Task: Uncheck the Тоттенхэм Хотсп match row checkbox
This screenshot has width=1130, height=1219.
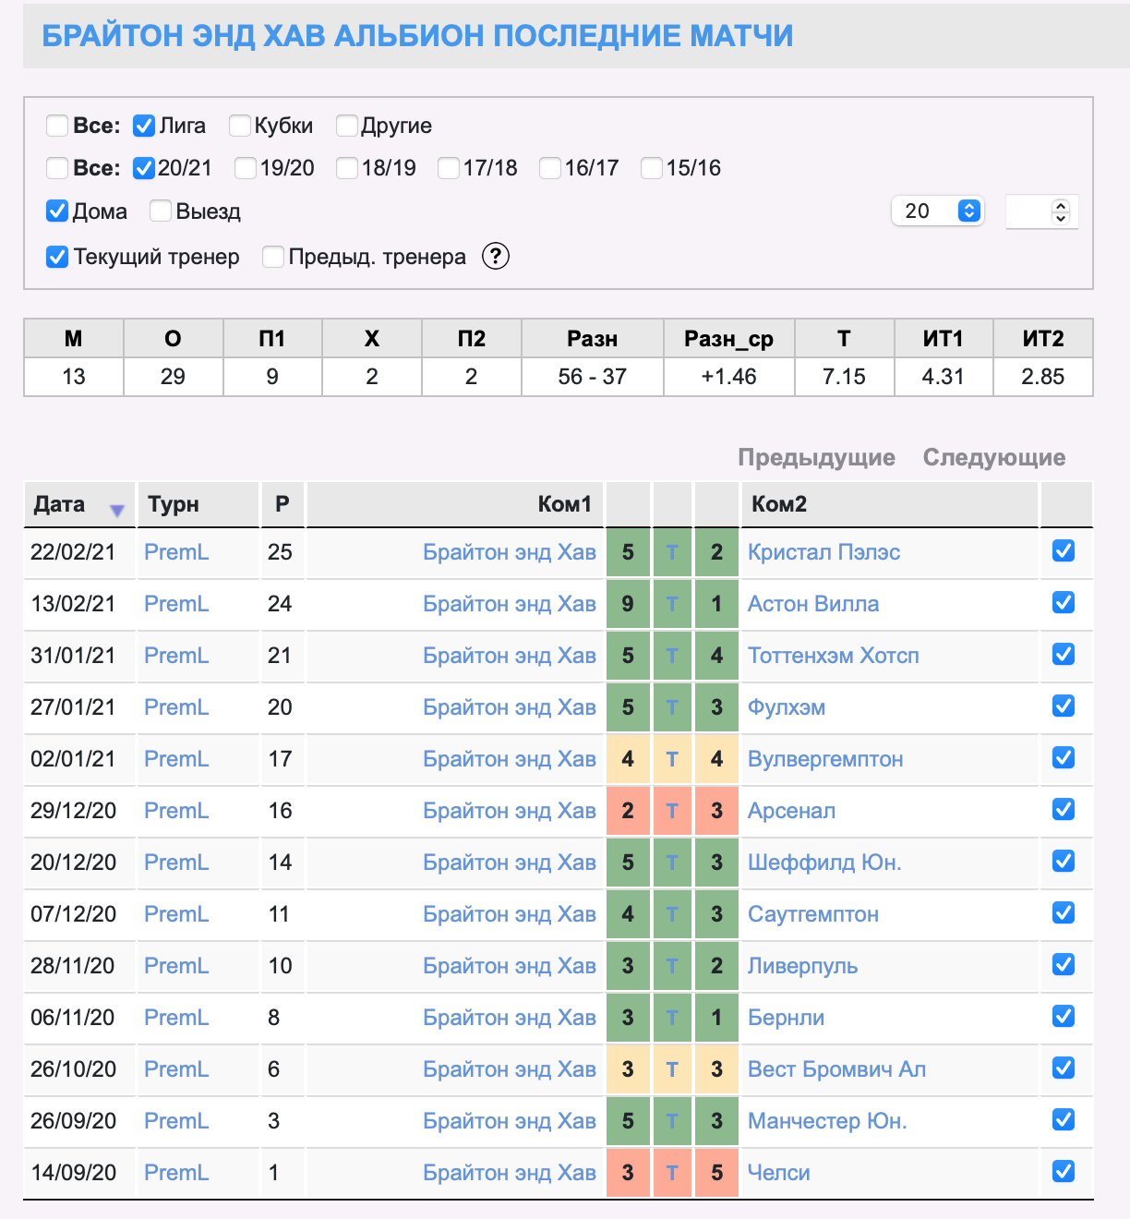Action: pos(1064,655)
